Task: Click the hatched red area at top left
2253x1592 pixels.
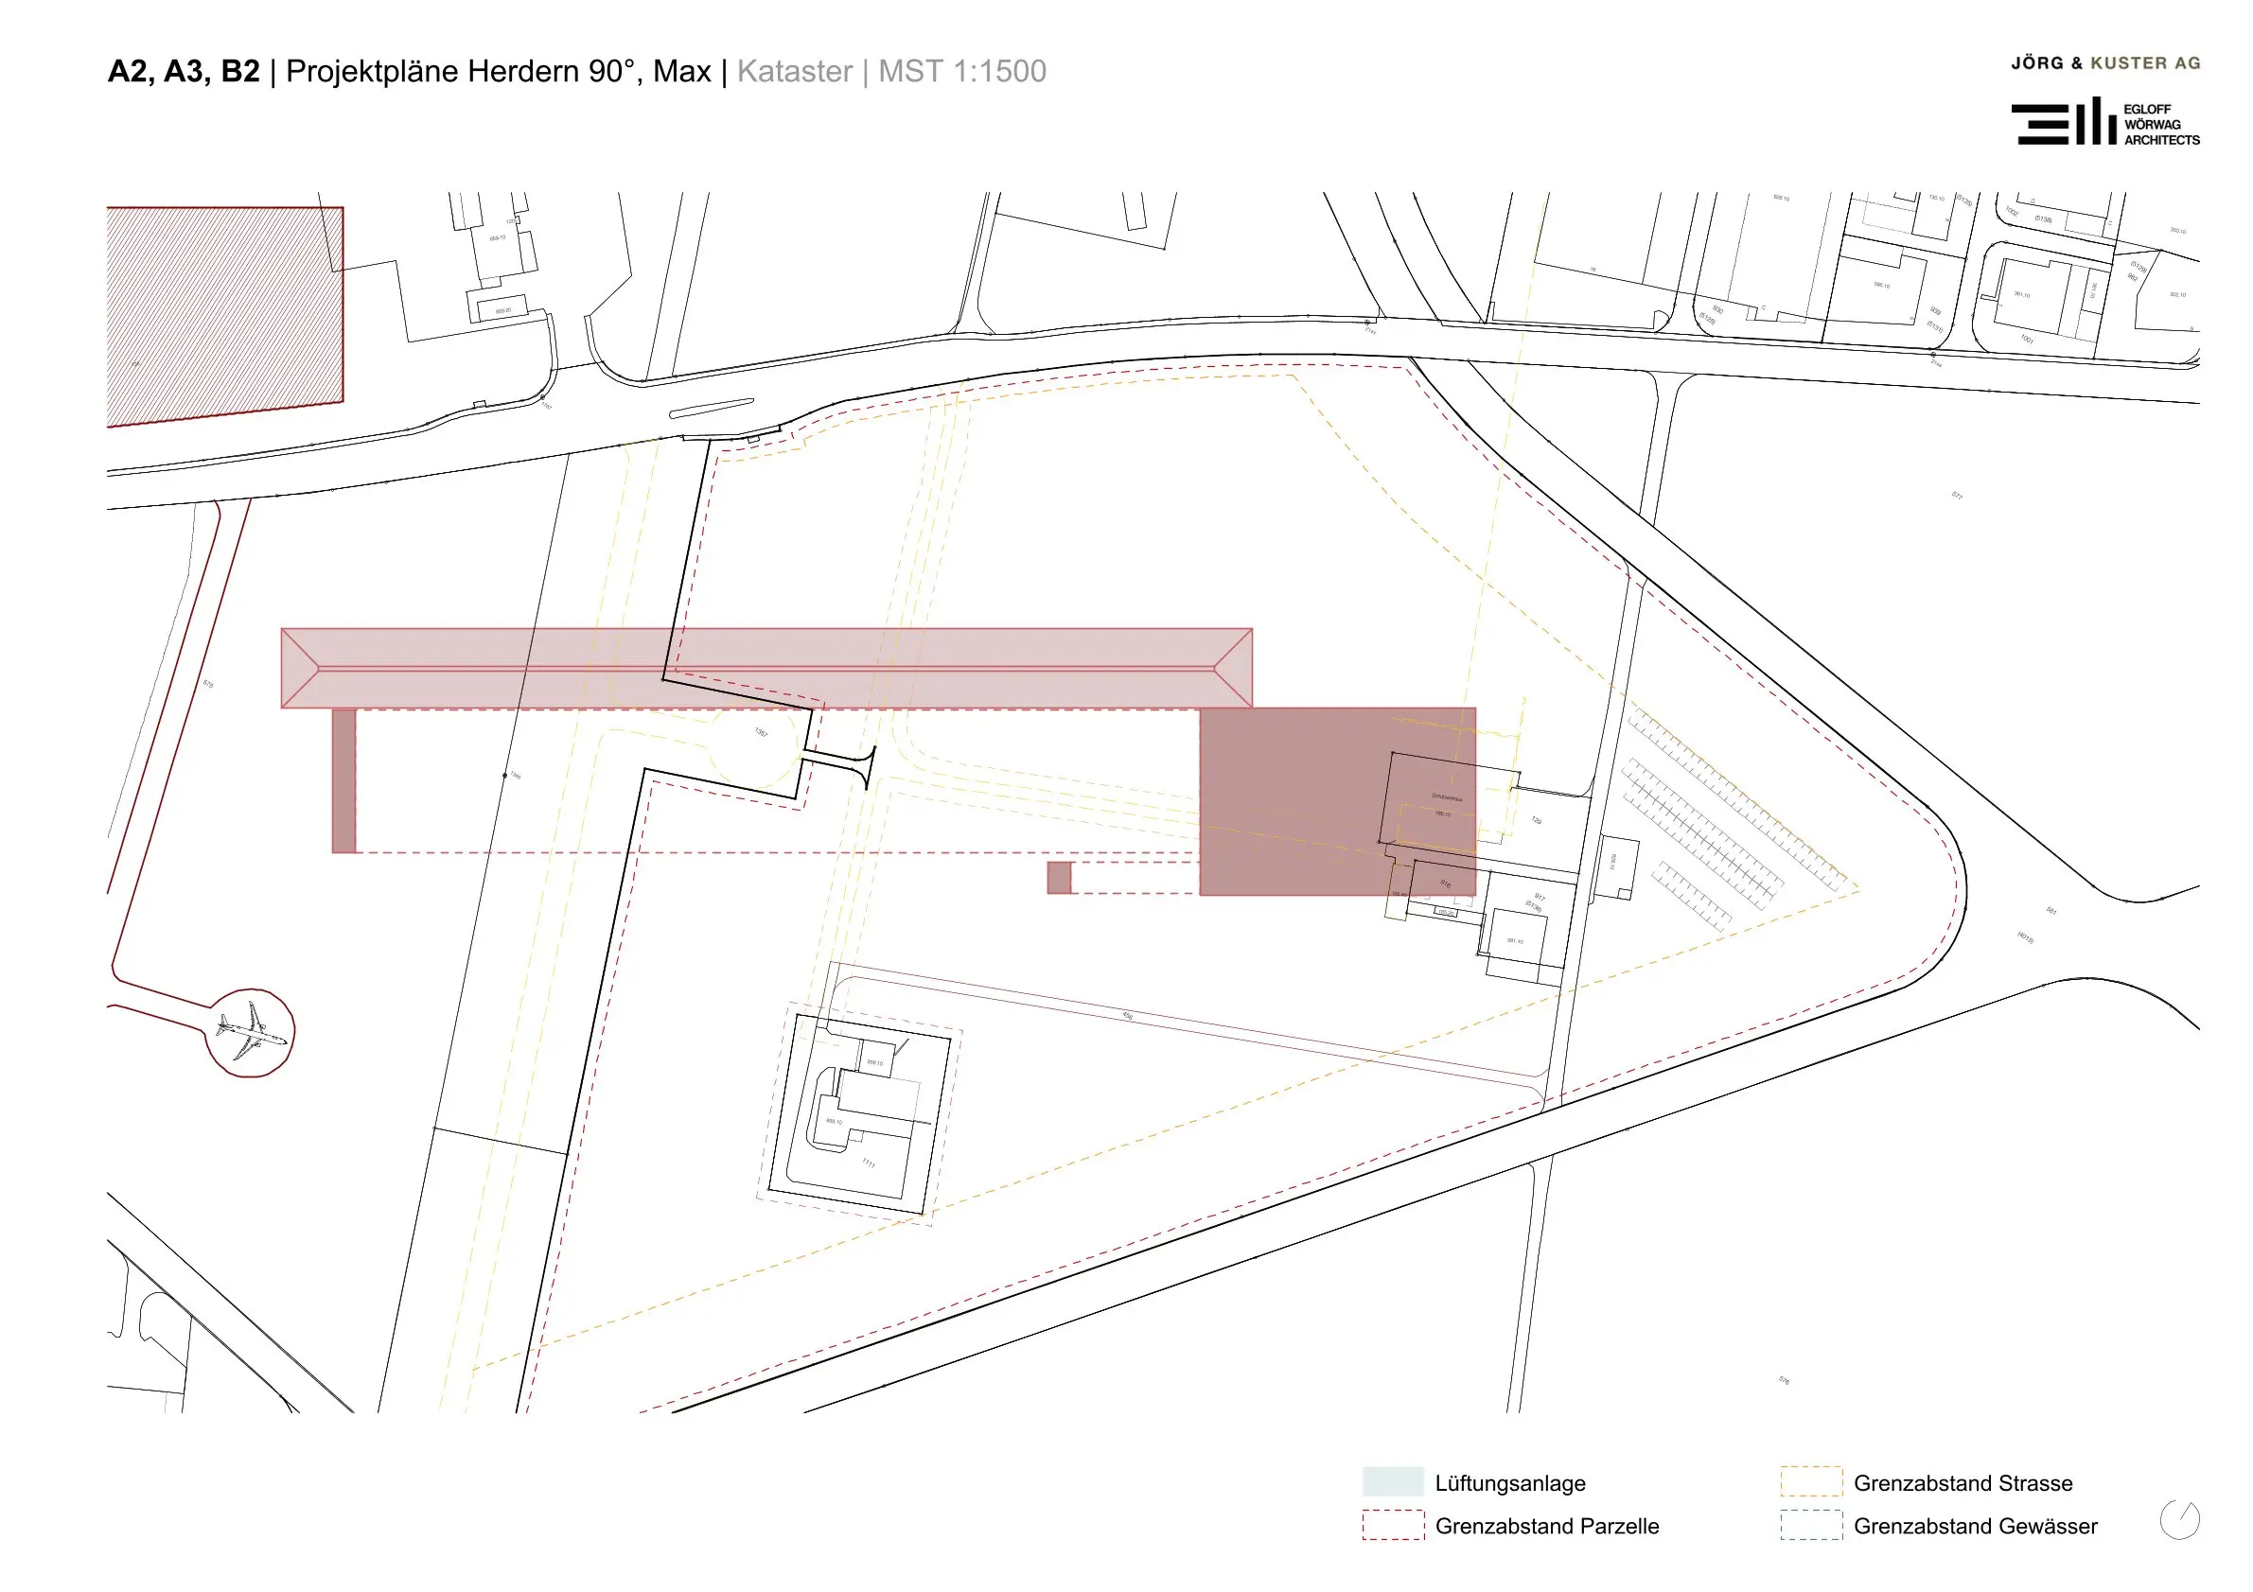Action: 224,316
